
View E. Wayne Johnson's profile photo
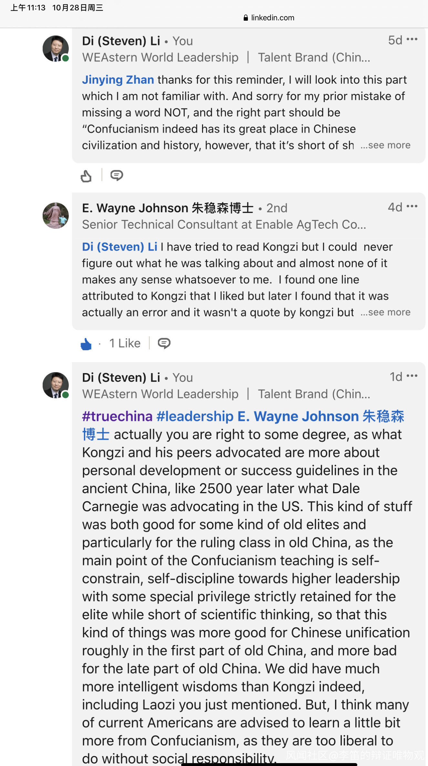[x=56, y=215]
